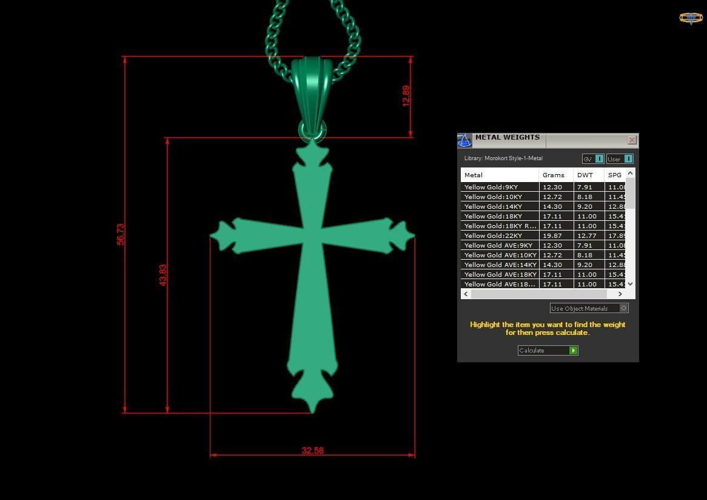Select the Yellow Gold:18KY row
The width and height of the screenshot is (707, 500).
tap(543, 216)
